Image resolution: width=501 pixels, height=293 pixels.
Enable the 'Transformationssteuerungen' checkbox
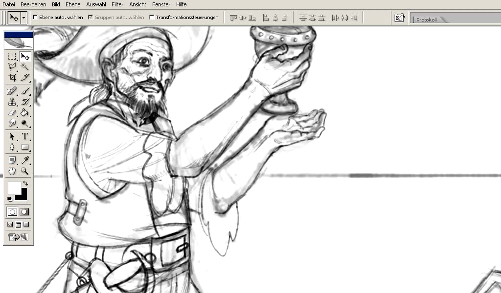[152, 18]
